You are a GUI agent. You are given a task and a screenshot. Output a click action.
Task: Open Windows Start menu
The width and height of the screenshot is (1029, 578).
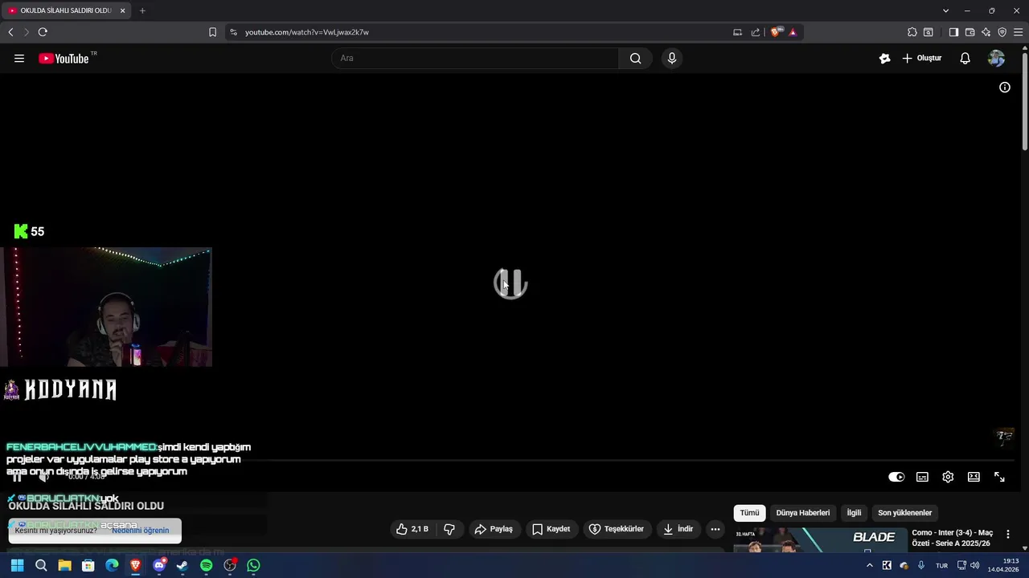click(x=17, y=566)
